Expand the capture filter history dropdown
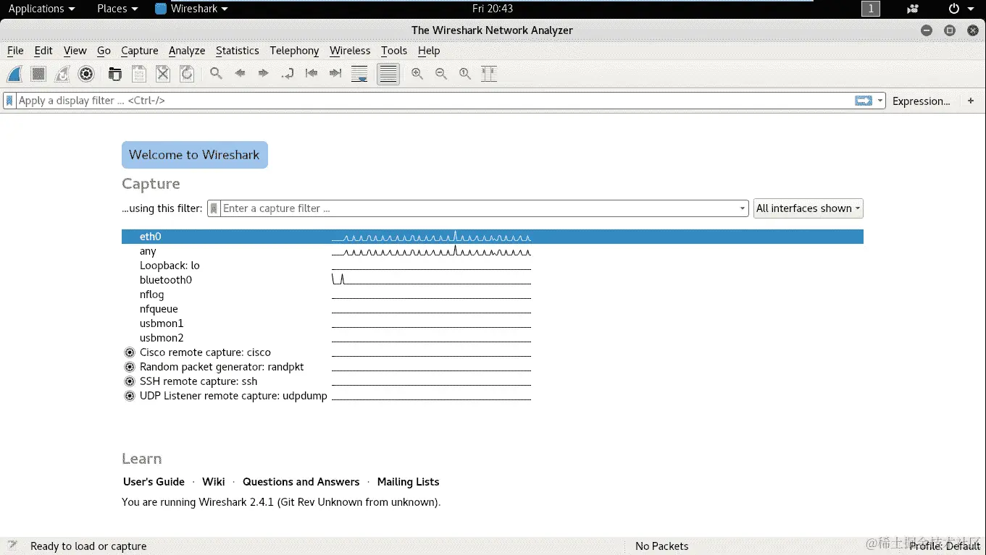 (x=743, y=208)
